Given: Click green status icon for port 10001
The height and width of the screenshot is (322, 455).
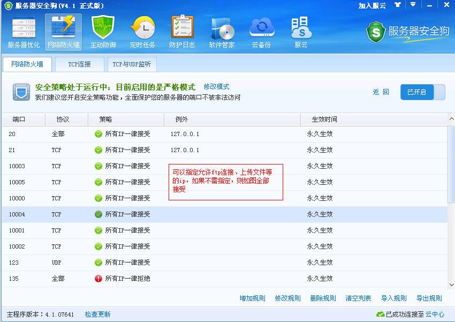Looking at the screenshot, I should [98, 230].
